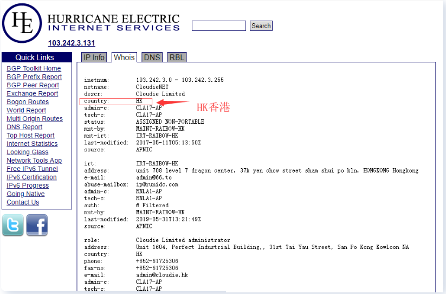
Task: Switch to the IP Info tab
Action: 94,57
